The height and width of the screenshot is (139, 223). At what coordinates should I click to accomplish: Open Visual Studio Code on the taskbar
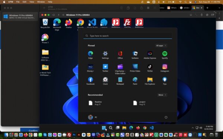click(x=152, y=128)
